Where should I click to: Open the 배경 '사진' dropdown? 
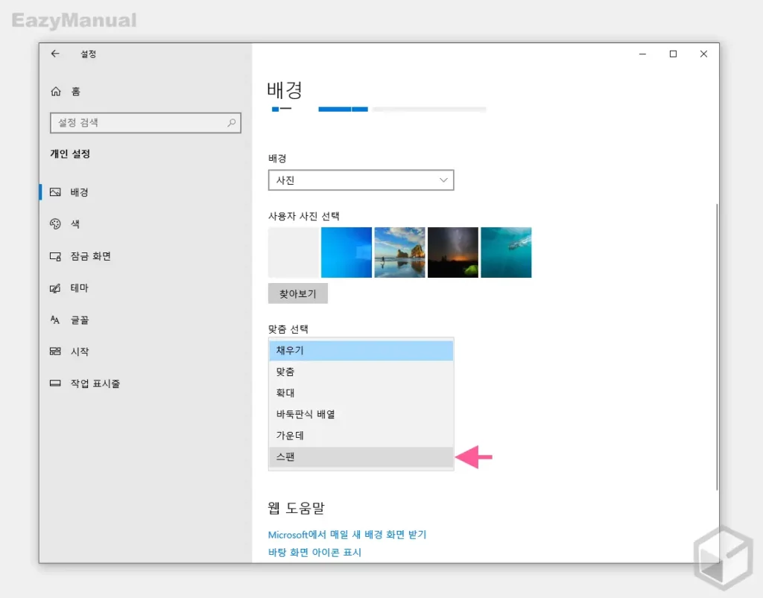coord(361,180)
